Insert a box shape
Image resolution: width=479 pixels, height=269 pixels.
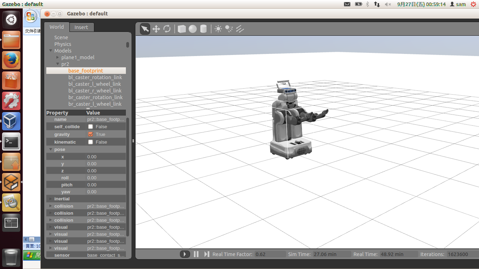coord(182,29)
